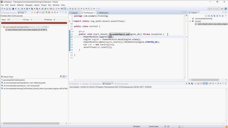Screen dimensions: 228x128
Task: Switch to the Problems tab
Action: (x=74, y=84)
